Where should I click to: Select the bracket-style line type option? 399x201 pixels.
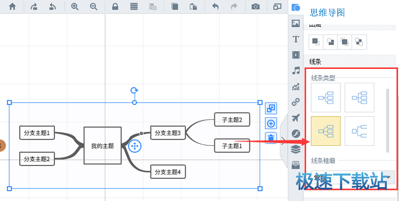359,131
